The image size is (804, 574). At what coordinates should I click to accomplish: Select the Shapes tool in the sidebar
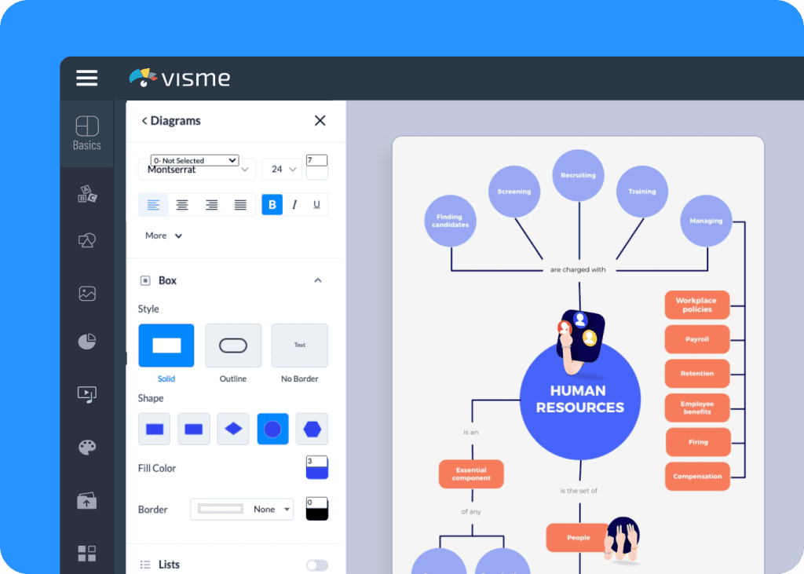pyautogui.click(x=86, y=241)
